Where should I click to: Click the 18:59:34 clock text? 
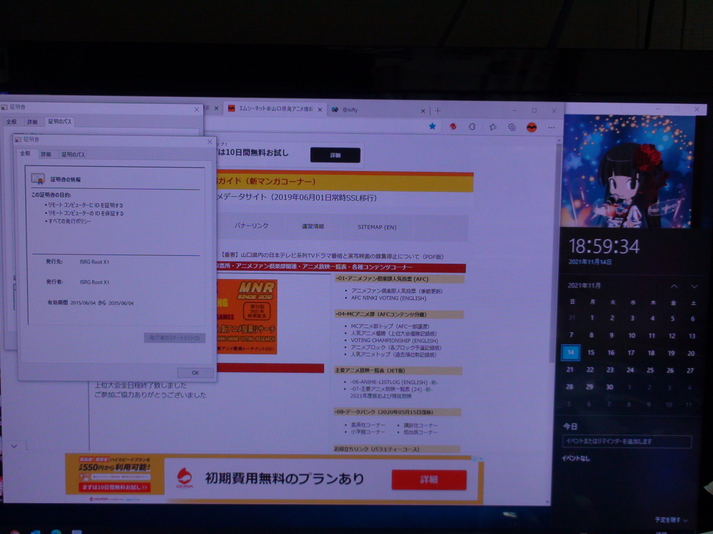pyautogui.click(x=604, y=246)
